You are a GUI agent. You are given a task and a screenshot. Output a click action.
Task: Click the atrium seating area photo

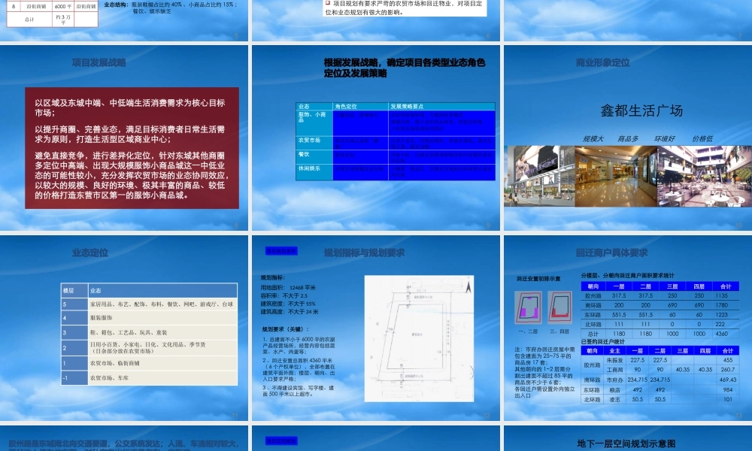[x=705, y=176]
